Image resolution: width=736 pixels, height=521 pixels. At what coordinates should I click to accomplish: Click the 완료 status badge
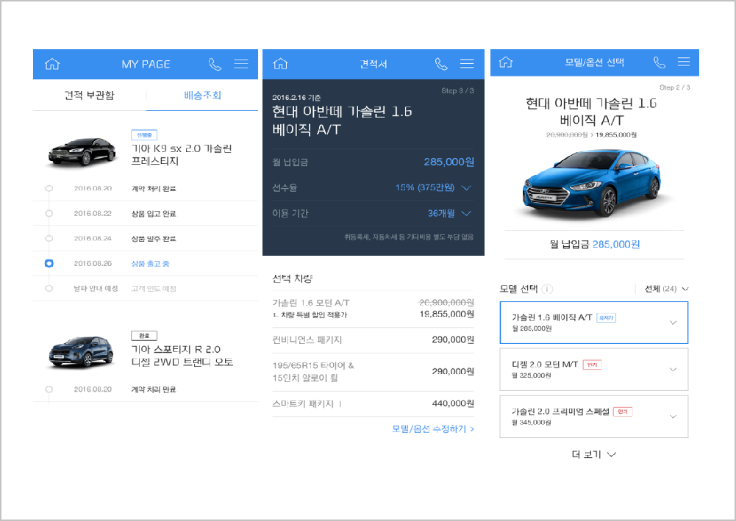coord(144,336)
